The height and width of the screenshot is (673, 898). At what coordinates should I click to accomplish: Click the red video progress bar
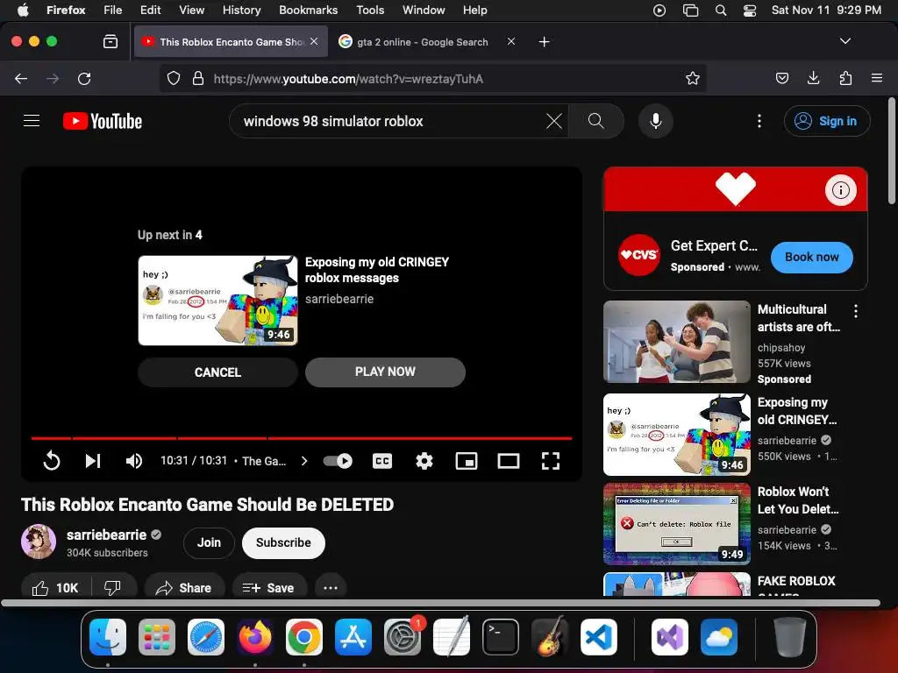[302, 438]
